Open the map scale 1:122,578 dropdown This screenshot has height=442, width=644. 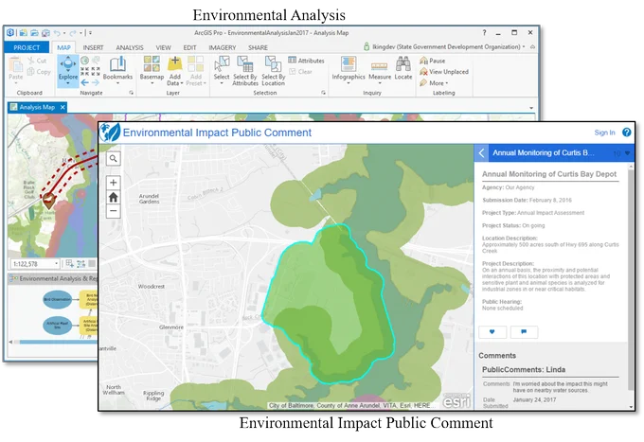(x=56, y=263)
